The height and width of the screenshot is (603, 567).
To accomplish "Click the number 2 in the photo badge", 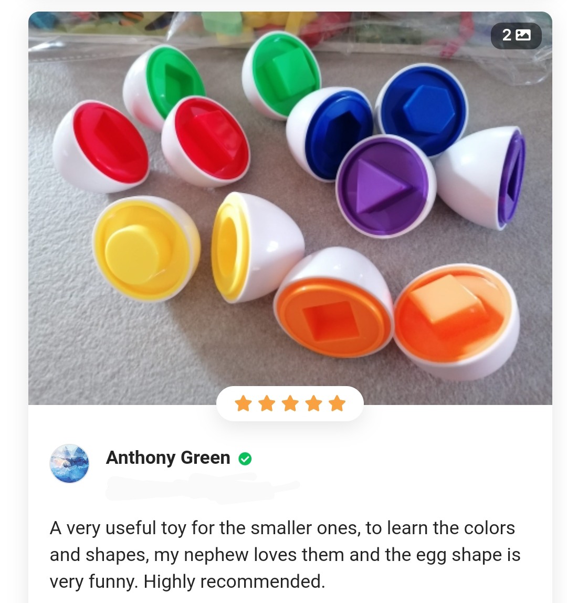I will point(507,35).
